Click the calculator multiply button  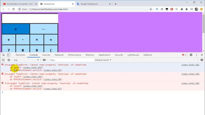click(37, 40)
